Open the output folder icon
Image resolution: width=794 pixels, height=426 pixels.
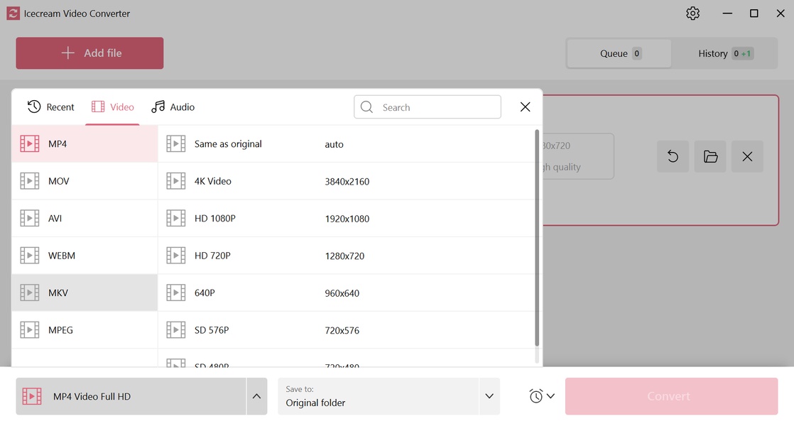[x=710, y=157]
